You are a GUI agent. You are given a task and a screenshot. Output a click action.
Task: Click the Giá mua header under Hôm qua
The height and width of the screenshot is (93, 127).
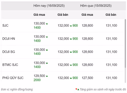tap(87, 15)
